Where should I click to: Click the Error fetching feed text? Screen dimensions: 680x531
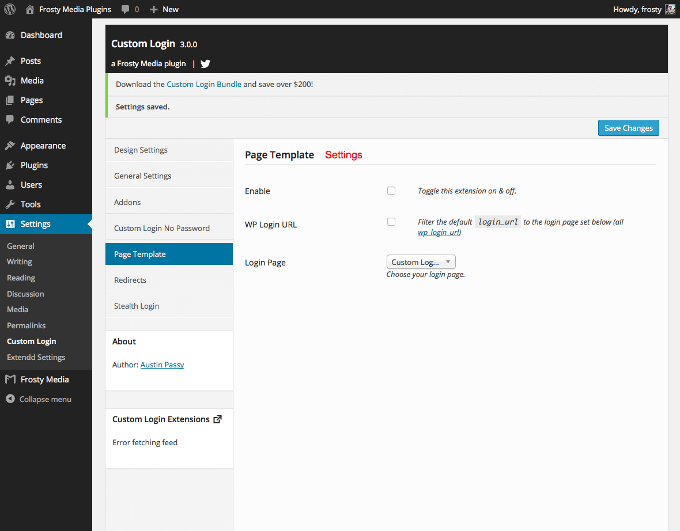pyautogui.click(x=145, y=442)
